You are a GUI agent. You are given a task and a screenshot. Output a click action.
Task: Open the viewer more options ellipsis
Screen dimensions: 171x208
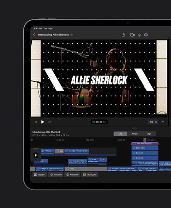[x=162, y=122]
